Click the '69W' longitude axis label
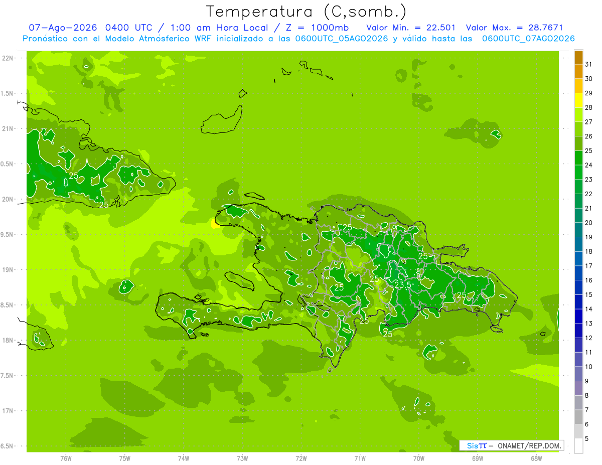The height and width of the screenshot is (465, 602). [x=478, y=458]
